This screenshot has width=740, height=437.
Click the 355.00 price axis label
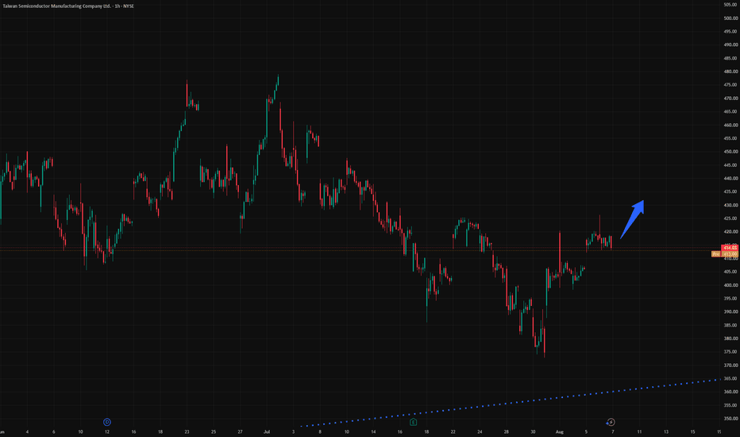(730, 405)
